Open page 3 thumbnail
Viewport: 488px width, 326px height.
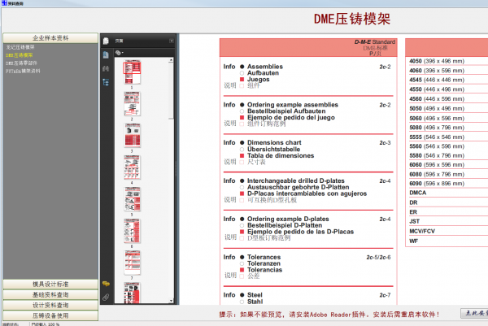(133, 136)
